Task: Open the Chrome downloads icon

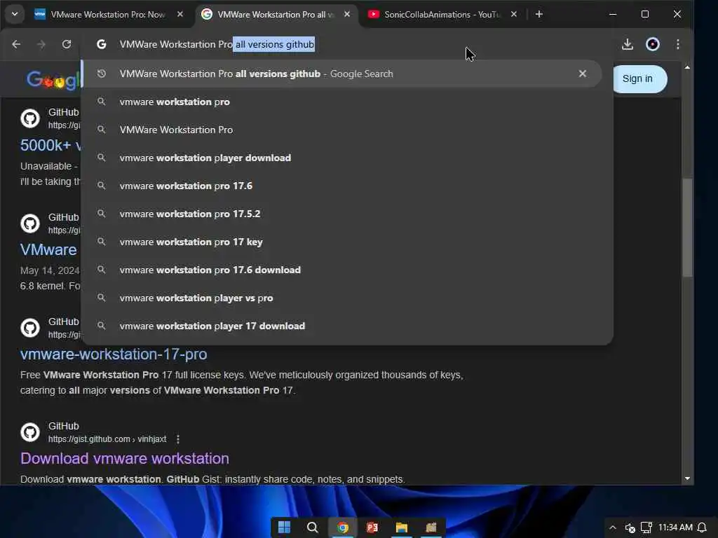Action: (628, 44)
